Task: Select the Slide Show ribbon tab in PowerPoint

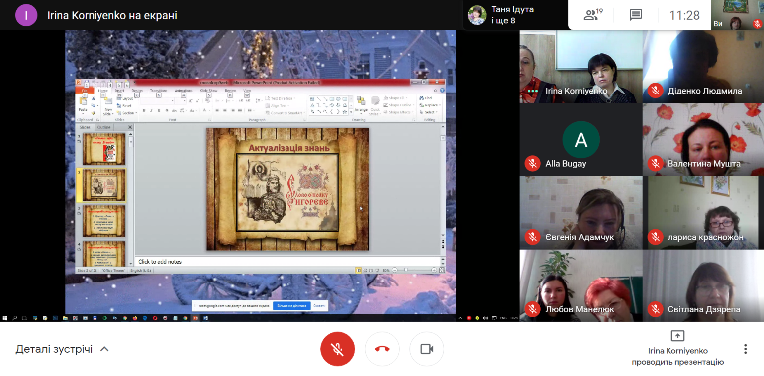Action: tap(208, 91)
